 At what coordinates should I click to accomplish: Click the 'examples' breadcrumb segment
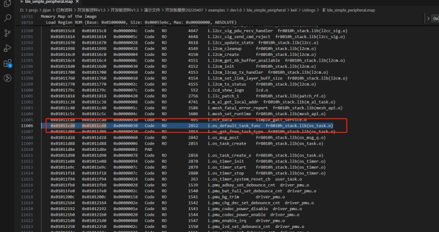coord(217,10)
